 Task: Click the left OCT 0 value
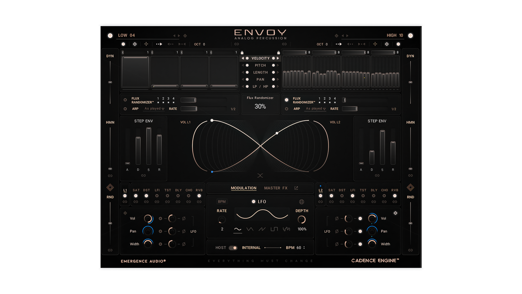point(200,44)
